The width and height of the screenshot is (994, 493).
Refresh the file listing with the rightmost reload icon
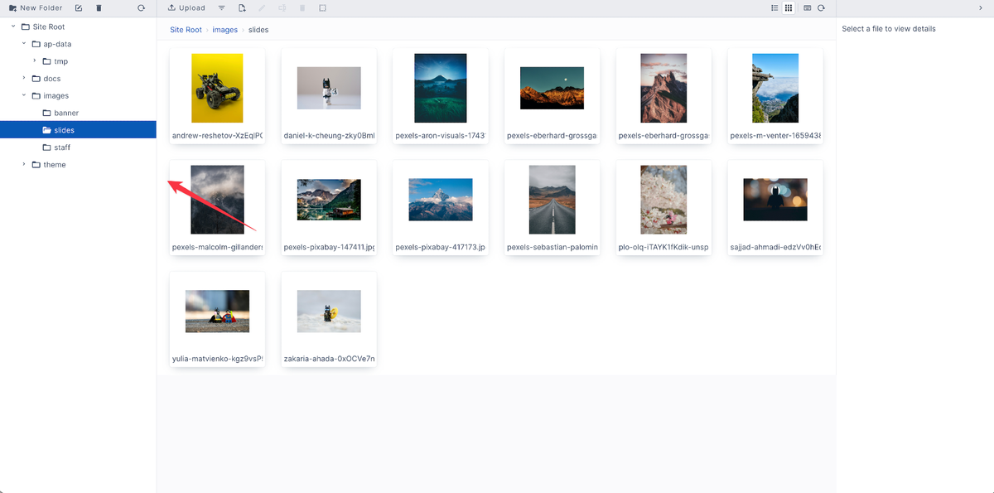(821, 7)
